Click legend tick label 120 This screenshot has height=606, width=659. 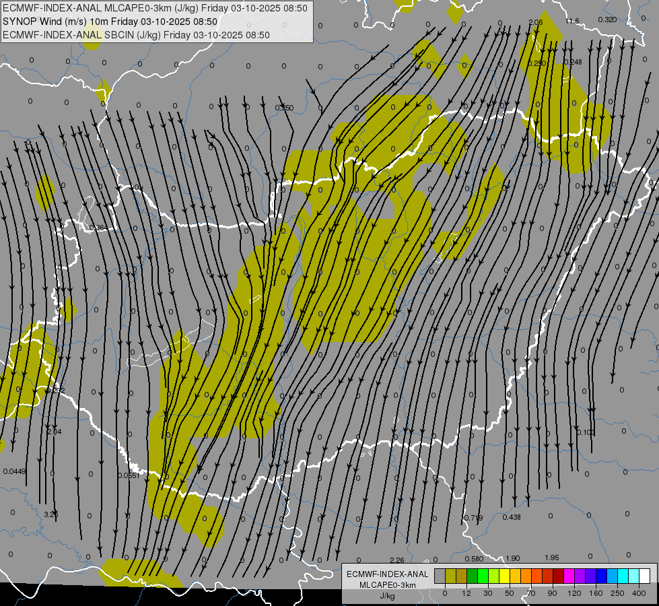(574, 593)
